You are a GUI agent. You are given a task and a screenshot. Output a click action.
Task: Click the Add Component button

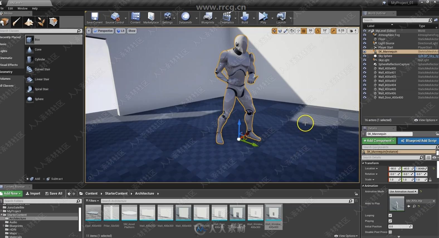click(379, 141)
